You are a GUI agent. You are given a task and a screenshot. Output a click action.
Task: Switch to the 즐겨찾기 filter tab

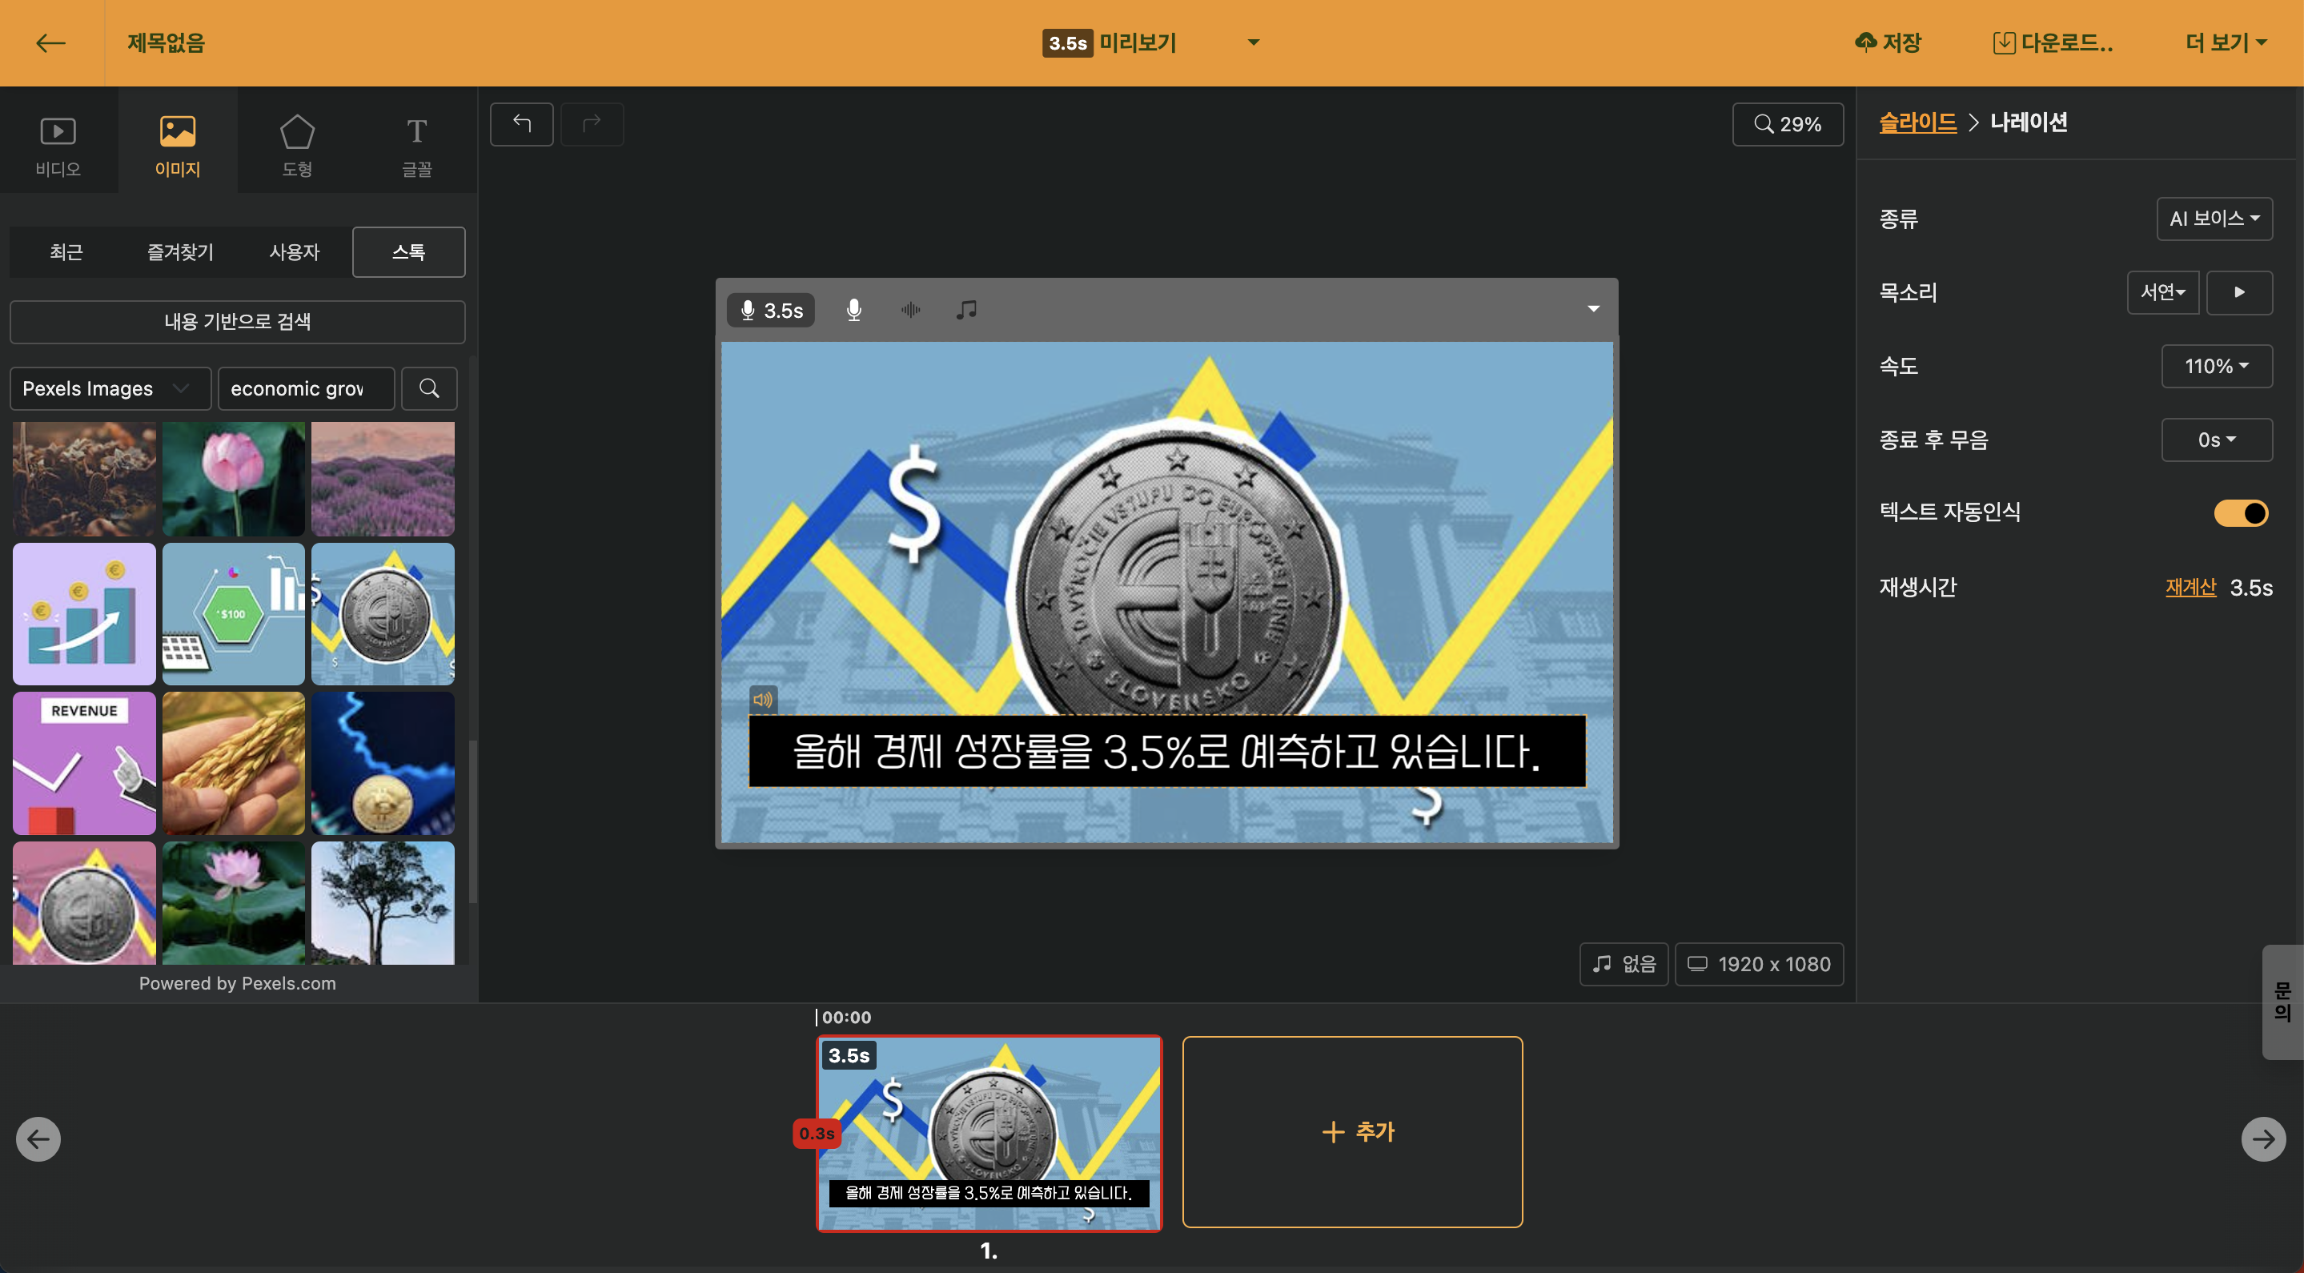coord(181,252)
